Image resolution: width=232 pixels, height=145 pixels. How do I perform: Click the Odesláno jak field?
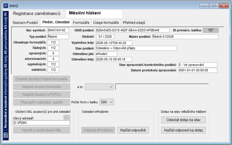[106, 54]
